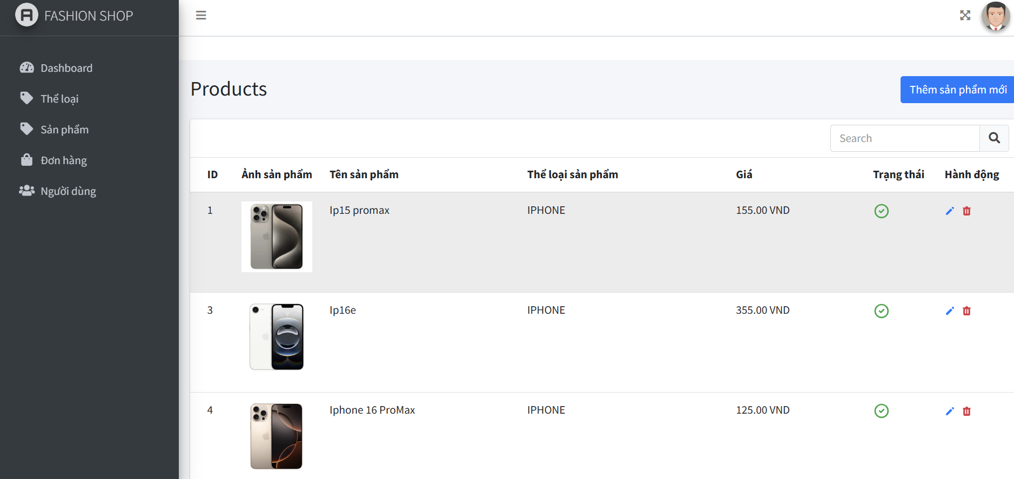1014x479 pixels.
Task: Delete the Iphone 16 ProMax product
Action: [966, 411]
